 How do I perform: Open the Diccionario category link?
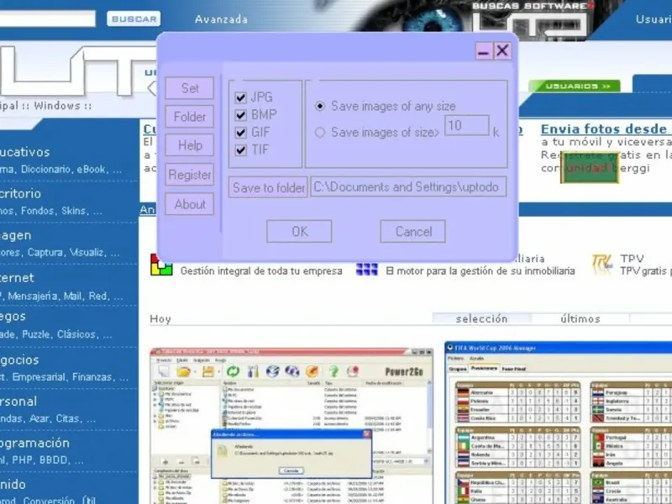47,170
